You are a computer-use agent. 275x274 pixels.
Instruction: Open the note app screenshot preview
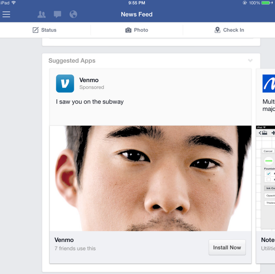[265, 178]
